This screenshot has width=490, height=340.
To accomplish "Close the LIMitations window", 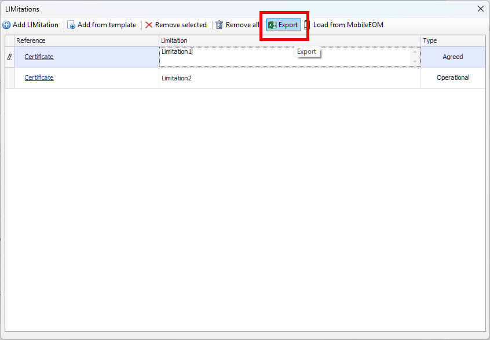I will point(480,9).
